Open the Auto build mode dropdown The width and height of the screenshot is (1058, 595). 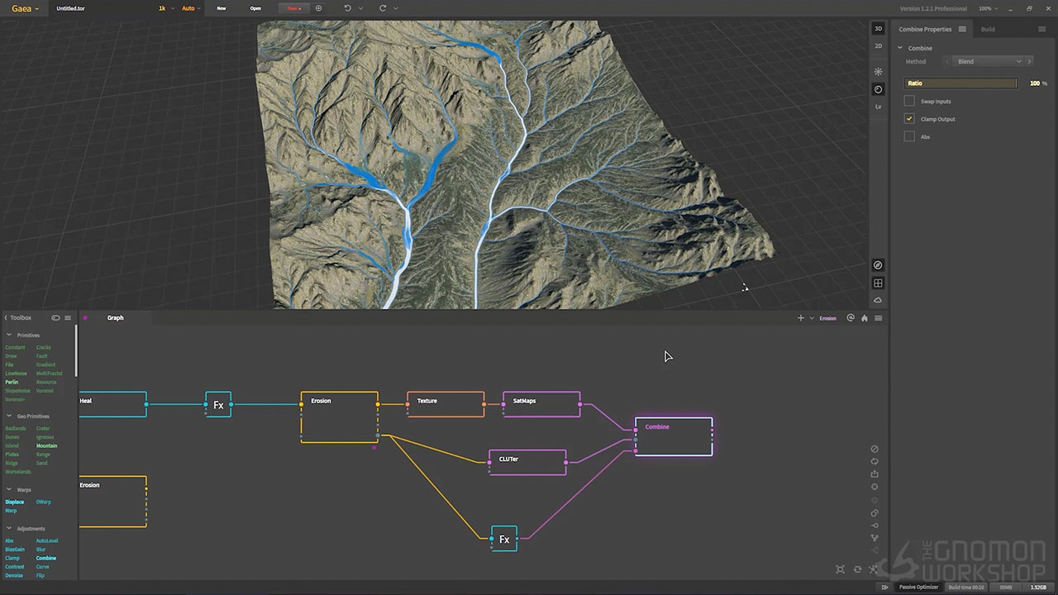point(191,8)
